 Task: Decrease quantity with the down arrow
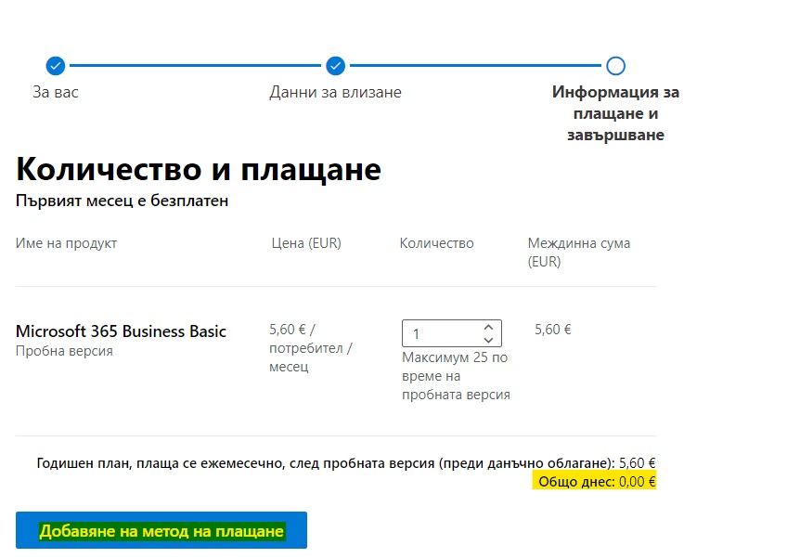(489, 341)
